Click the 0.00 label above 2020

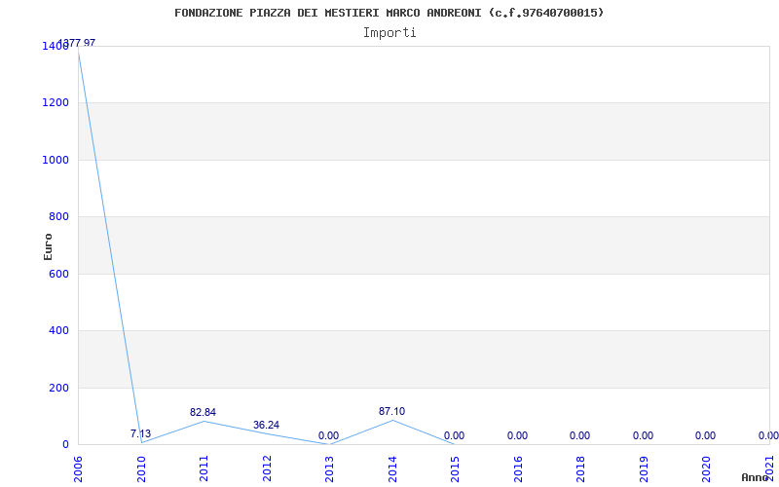pos(705,435)
